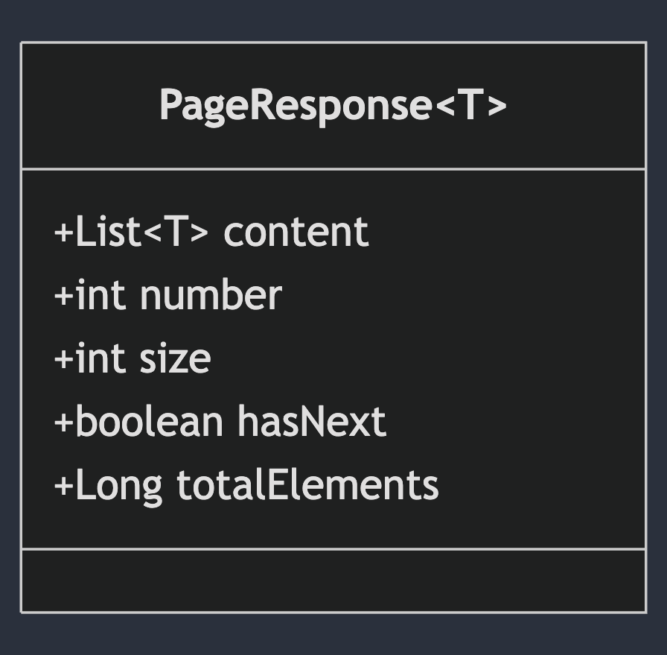
Task: Click the 'Response' part of the class name
Action: (339, 105)
